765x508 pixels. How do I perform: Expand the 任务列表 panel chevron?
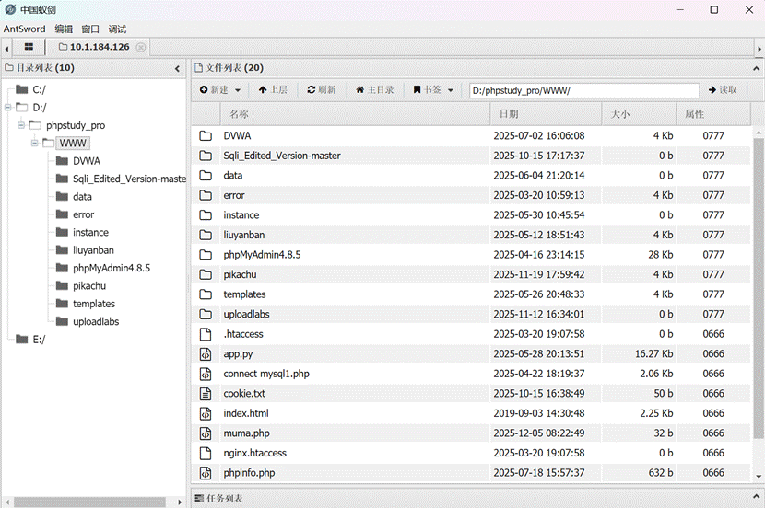coord(756,497)
